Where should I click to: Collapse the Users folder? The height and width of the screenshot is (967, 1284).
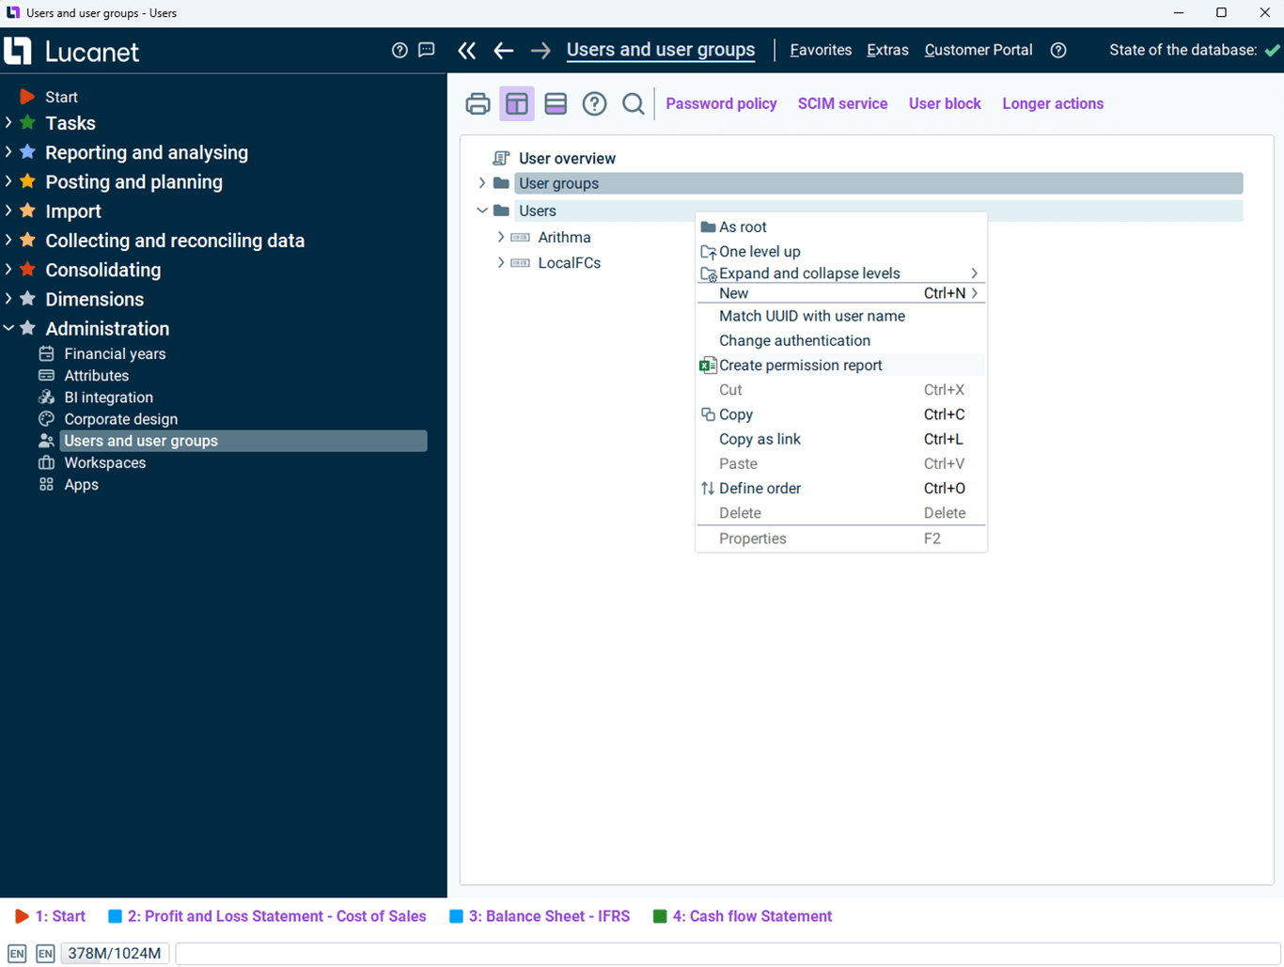tap(482, 211)
